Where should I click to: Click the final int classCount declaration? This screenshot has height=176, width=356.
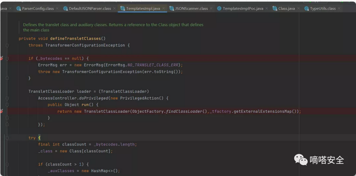[x=62, y=144]
